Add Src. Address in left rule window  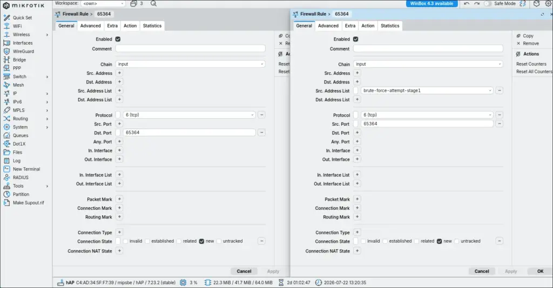point(119,73)
